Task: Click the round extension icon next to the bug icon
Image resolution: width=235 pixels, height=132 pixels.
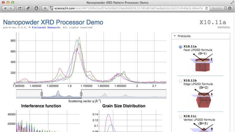Action: pos(36,8)
